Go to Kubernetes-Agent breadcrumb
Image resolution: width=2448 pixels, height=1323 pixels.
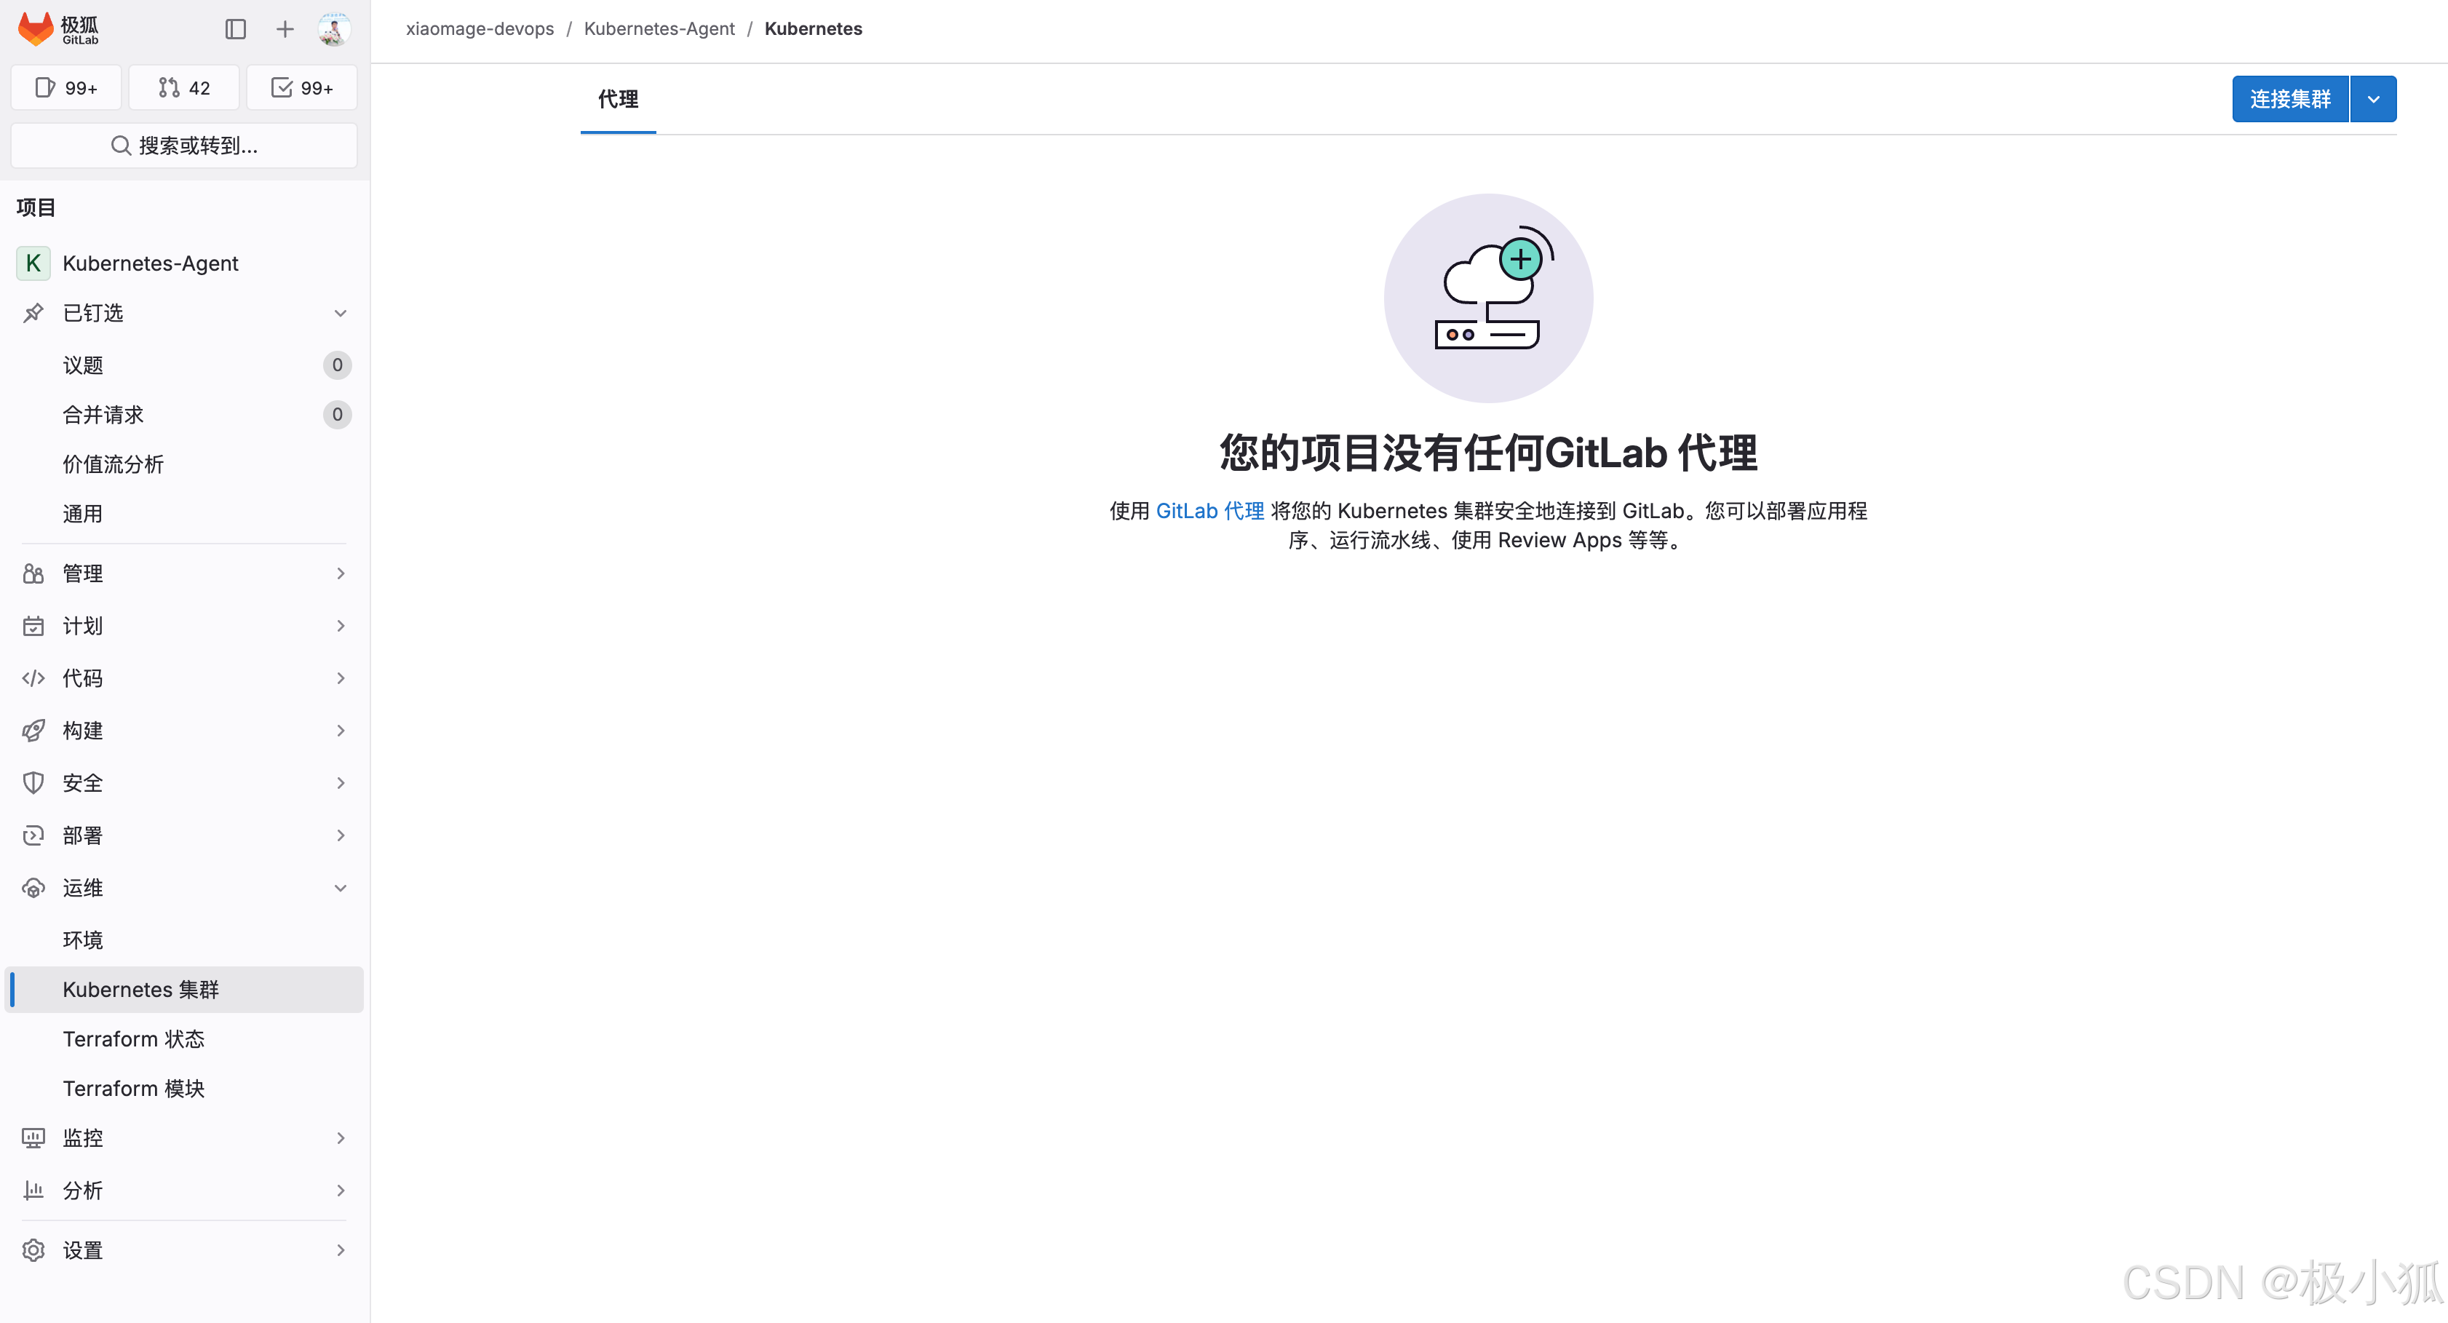[659, 28]
